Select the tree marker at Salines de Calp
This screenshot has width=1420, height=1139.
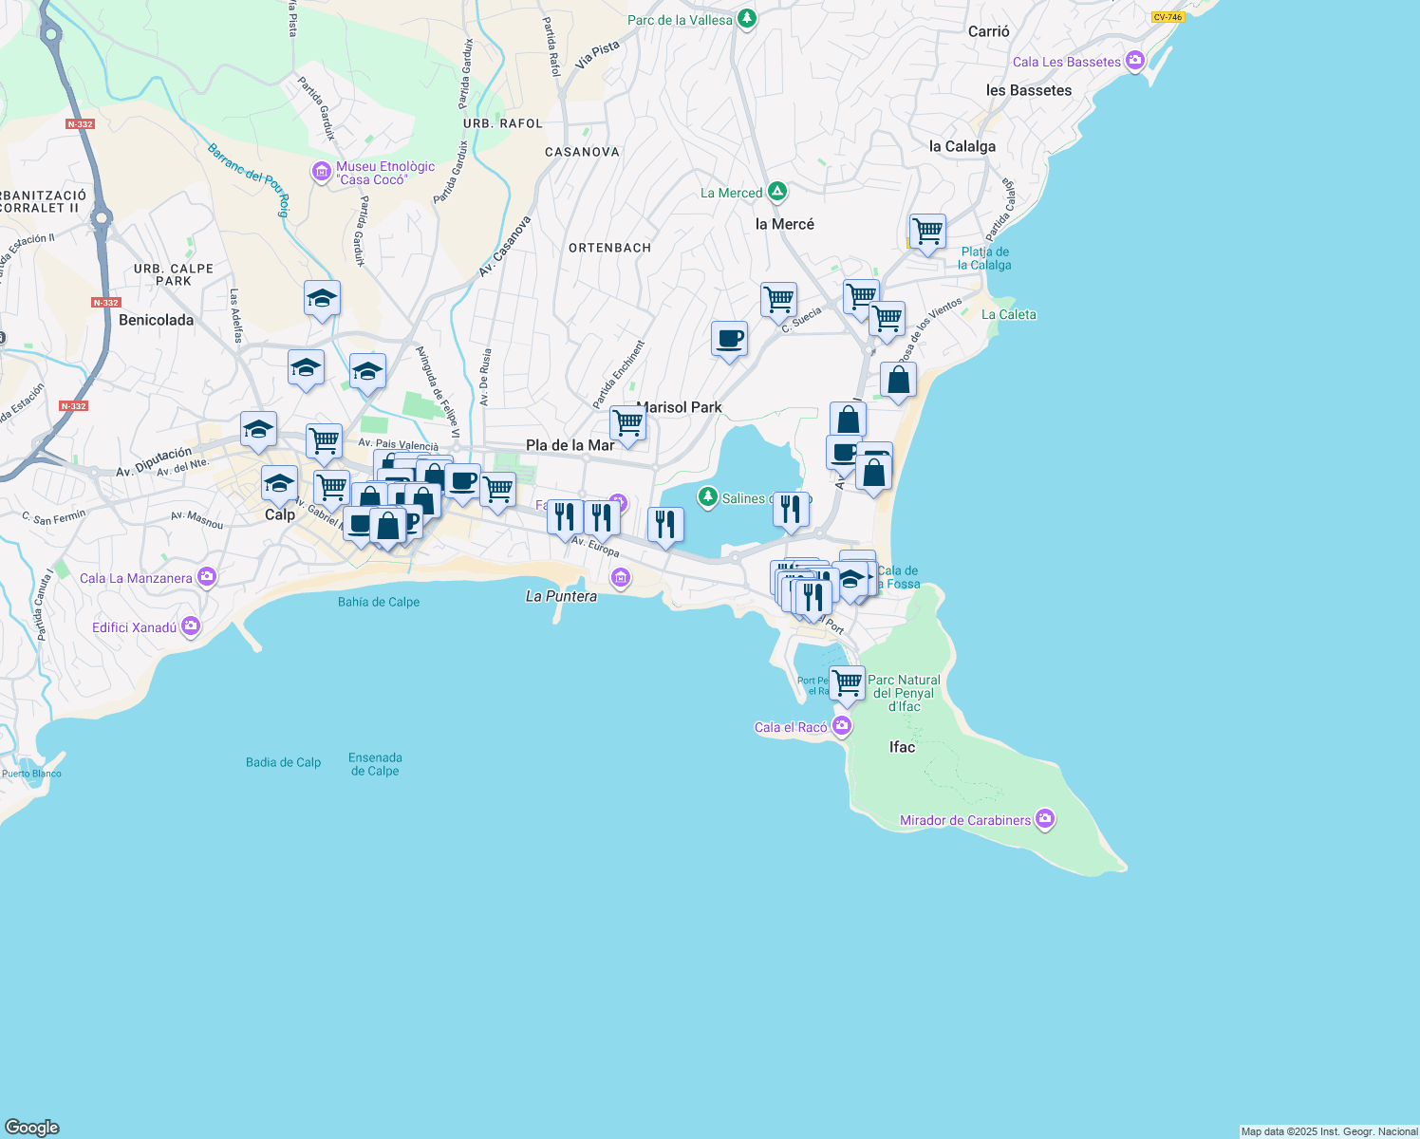[x=709, y=497]
